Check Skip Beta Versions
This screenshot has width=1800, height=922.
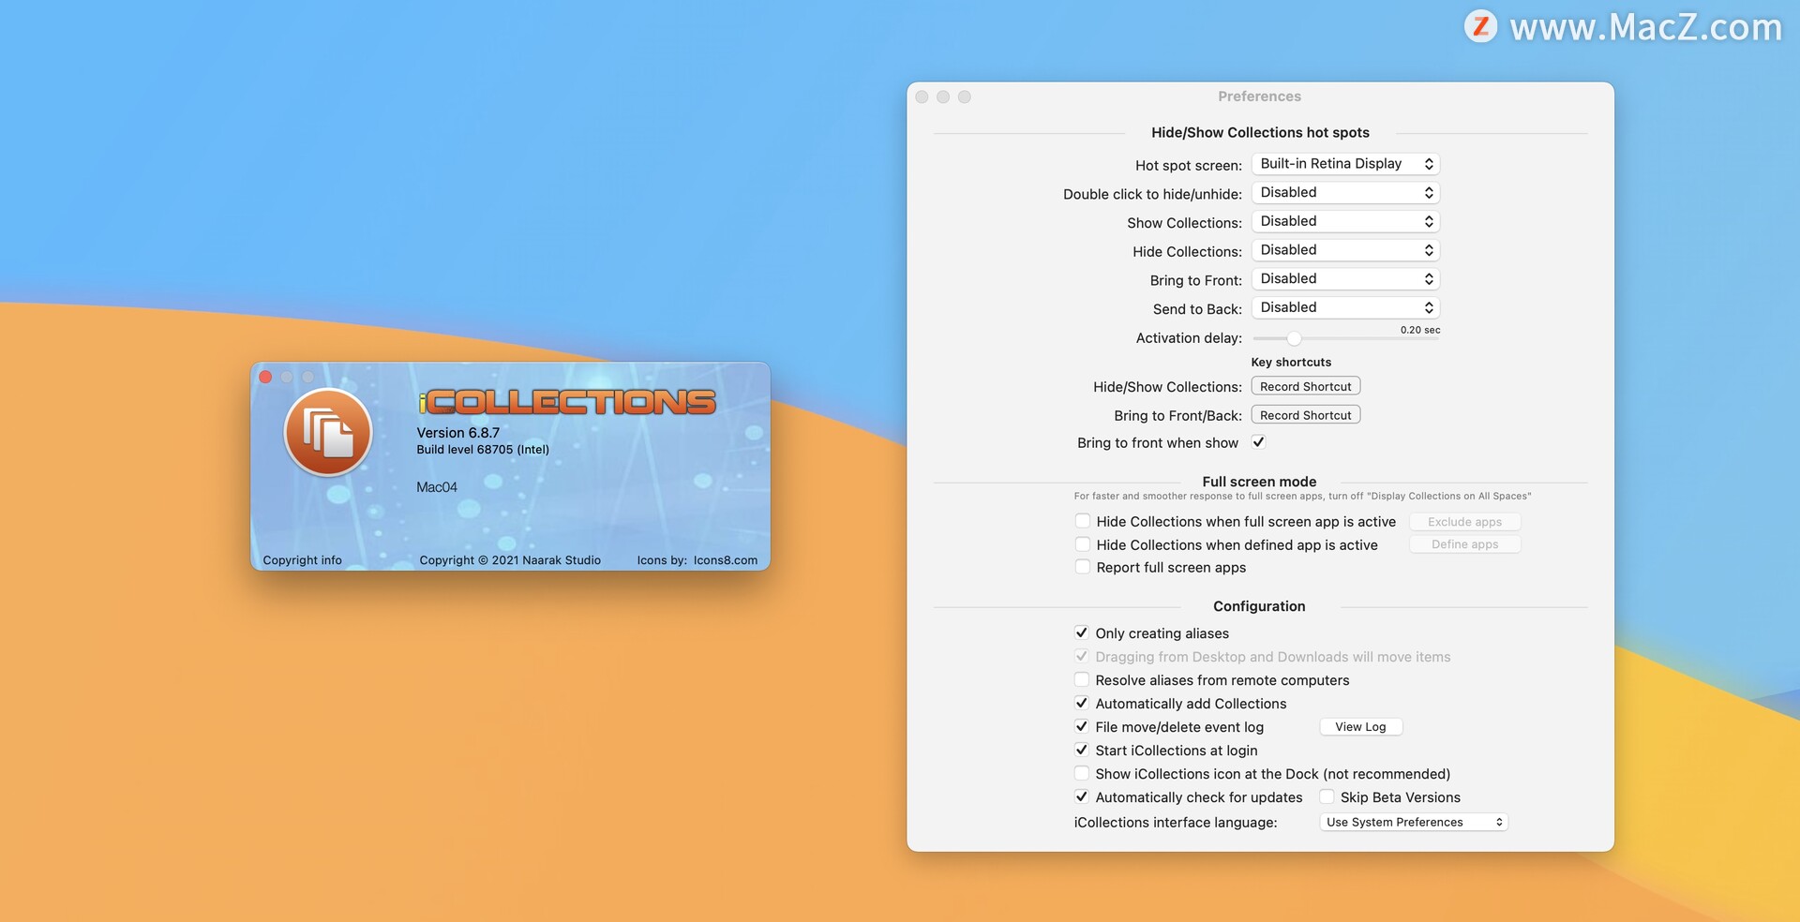coord(1327,797)
